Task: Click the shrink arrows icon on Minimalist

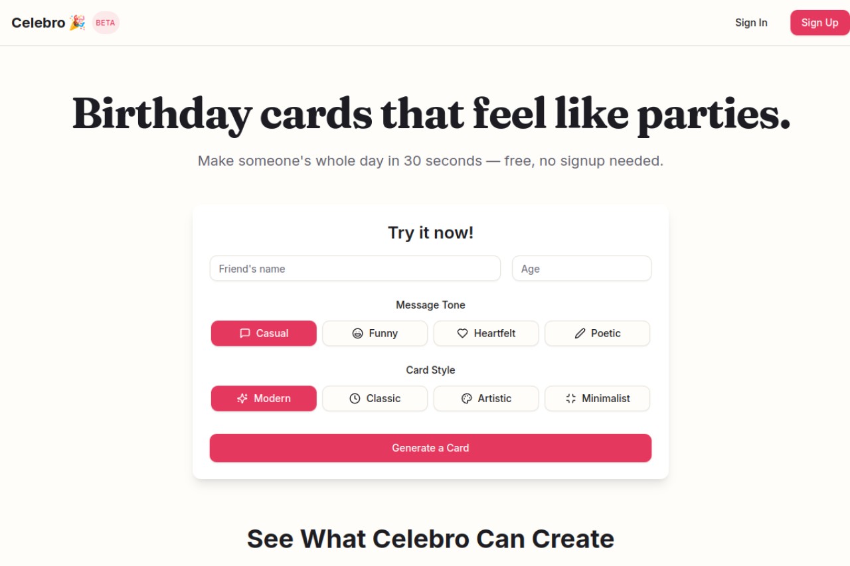Action: point(570,398)
